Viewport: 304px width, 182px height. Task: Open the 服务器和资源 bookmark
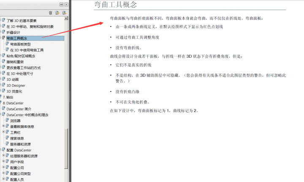click(20, 144)
